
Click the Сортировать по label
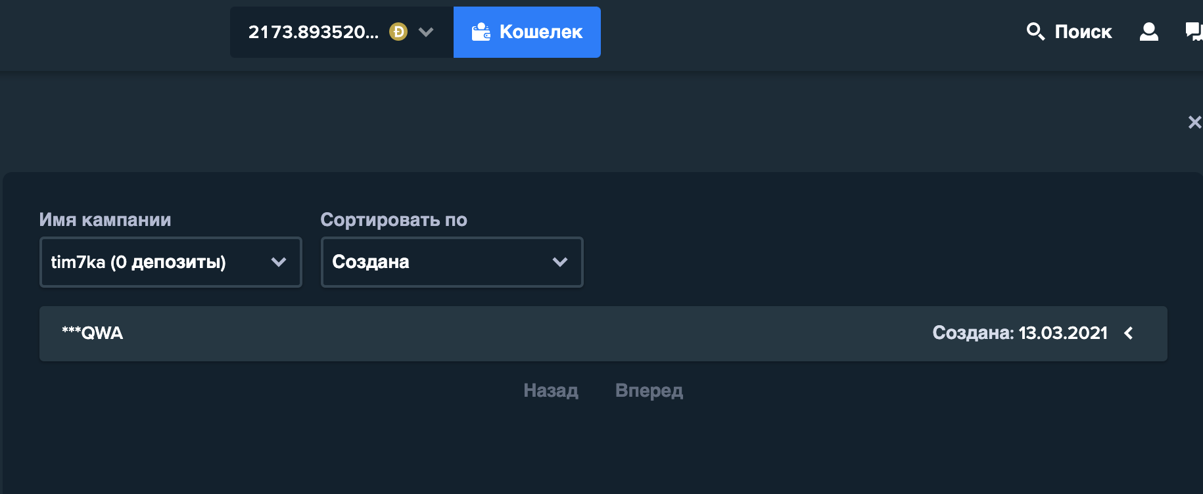[x=394, y=220]
